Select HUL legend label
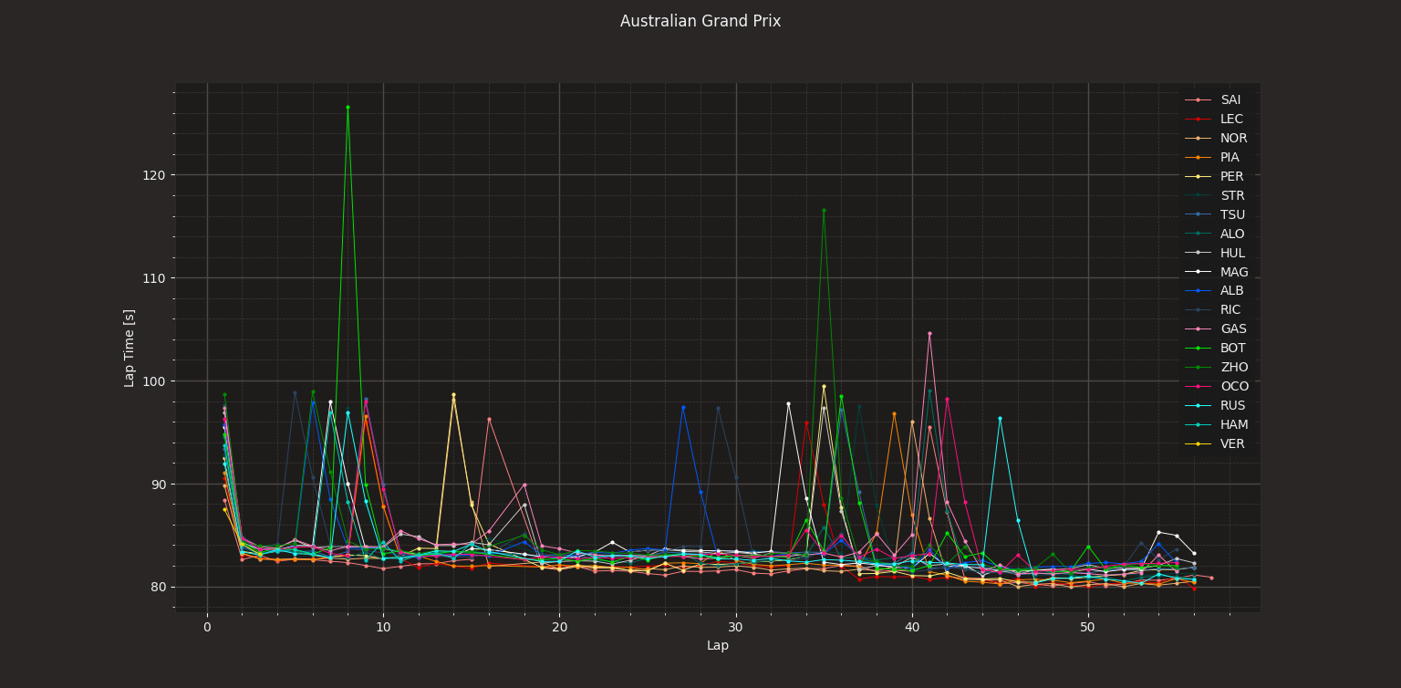The width and height of the screenshot is (1401, 688). [1232, 253]
